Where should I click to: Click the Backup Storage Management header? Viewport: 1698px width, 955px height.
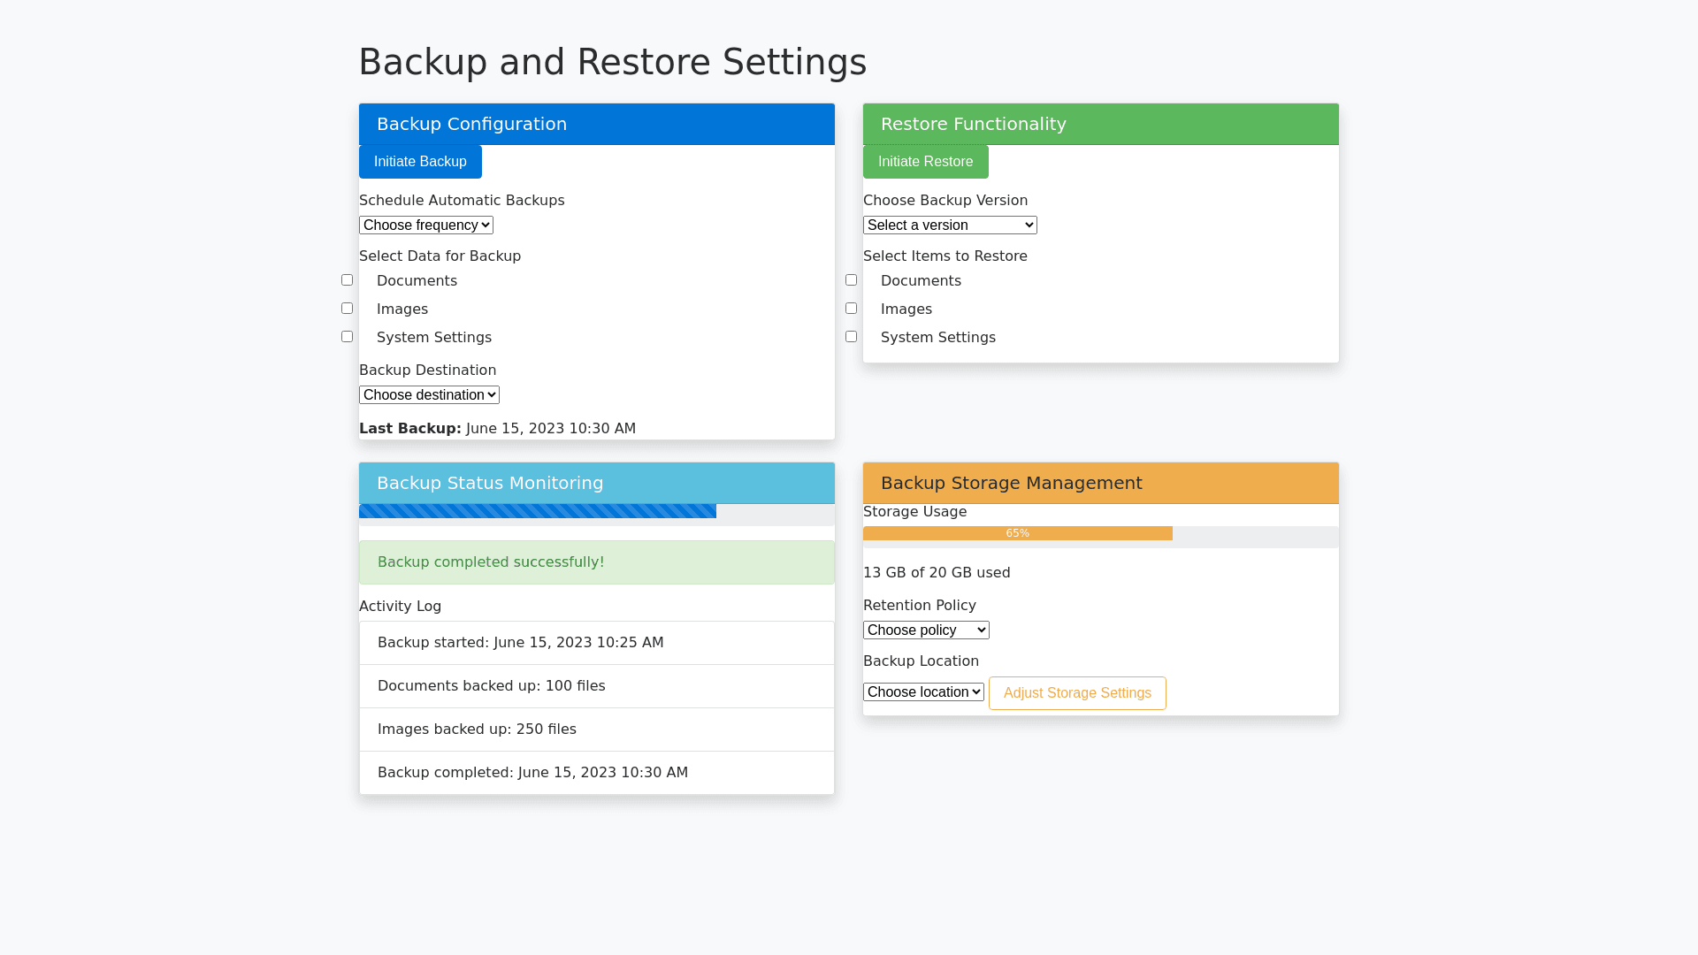pos(1100,483)
